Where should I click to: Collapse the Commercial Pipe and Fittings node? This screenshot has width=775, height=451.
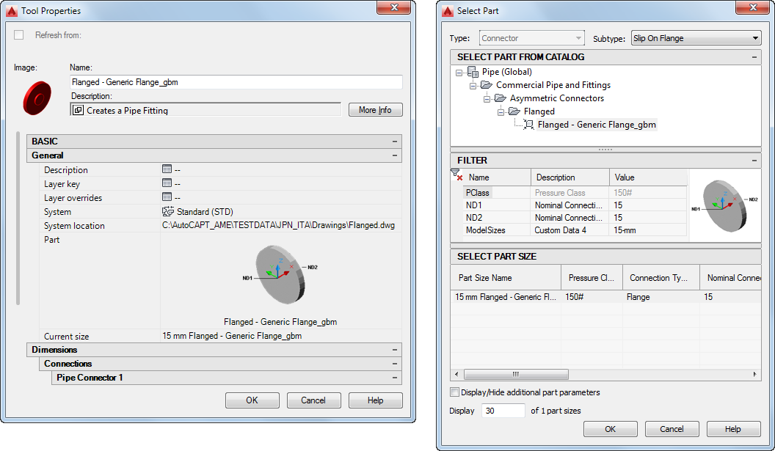point(473,86)
